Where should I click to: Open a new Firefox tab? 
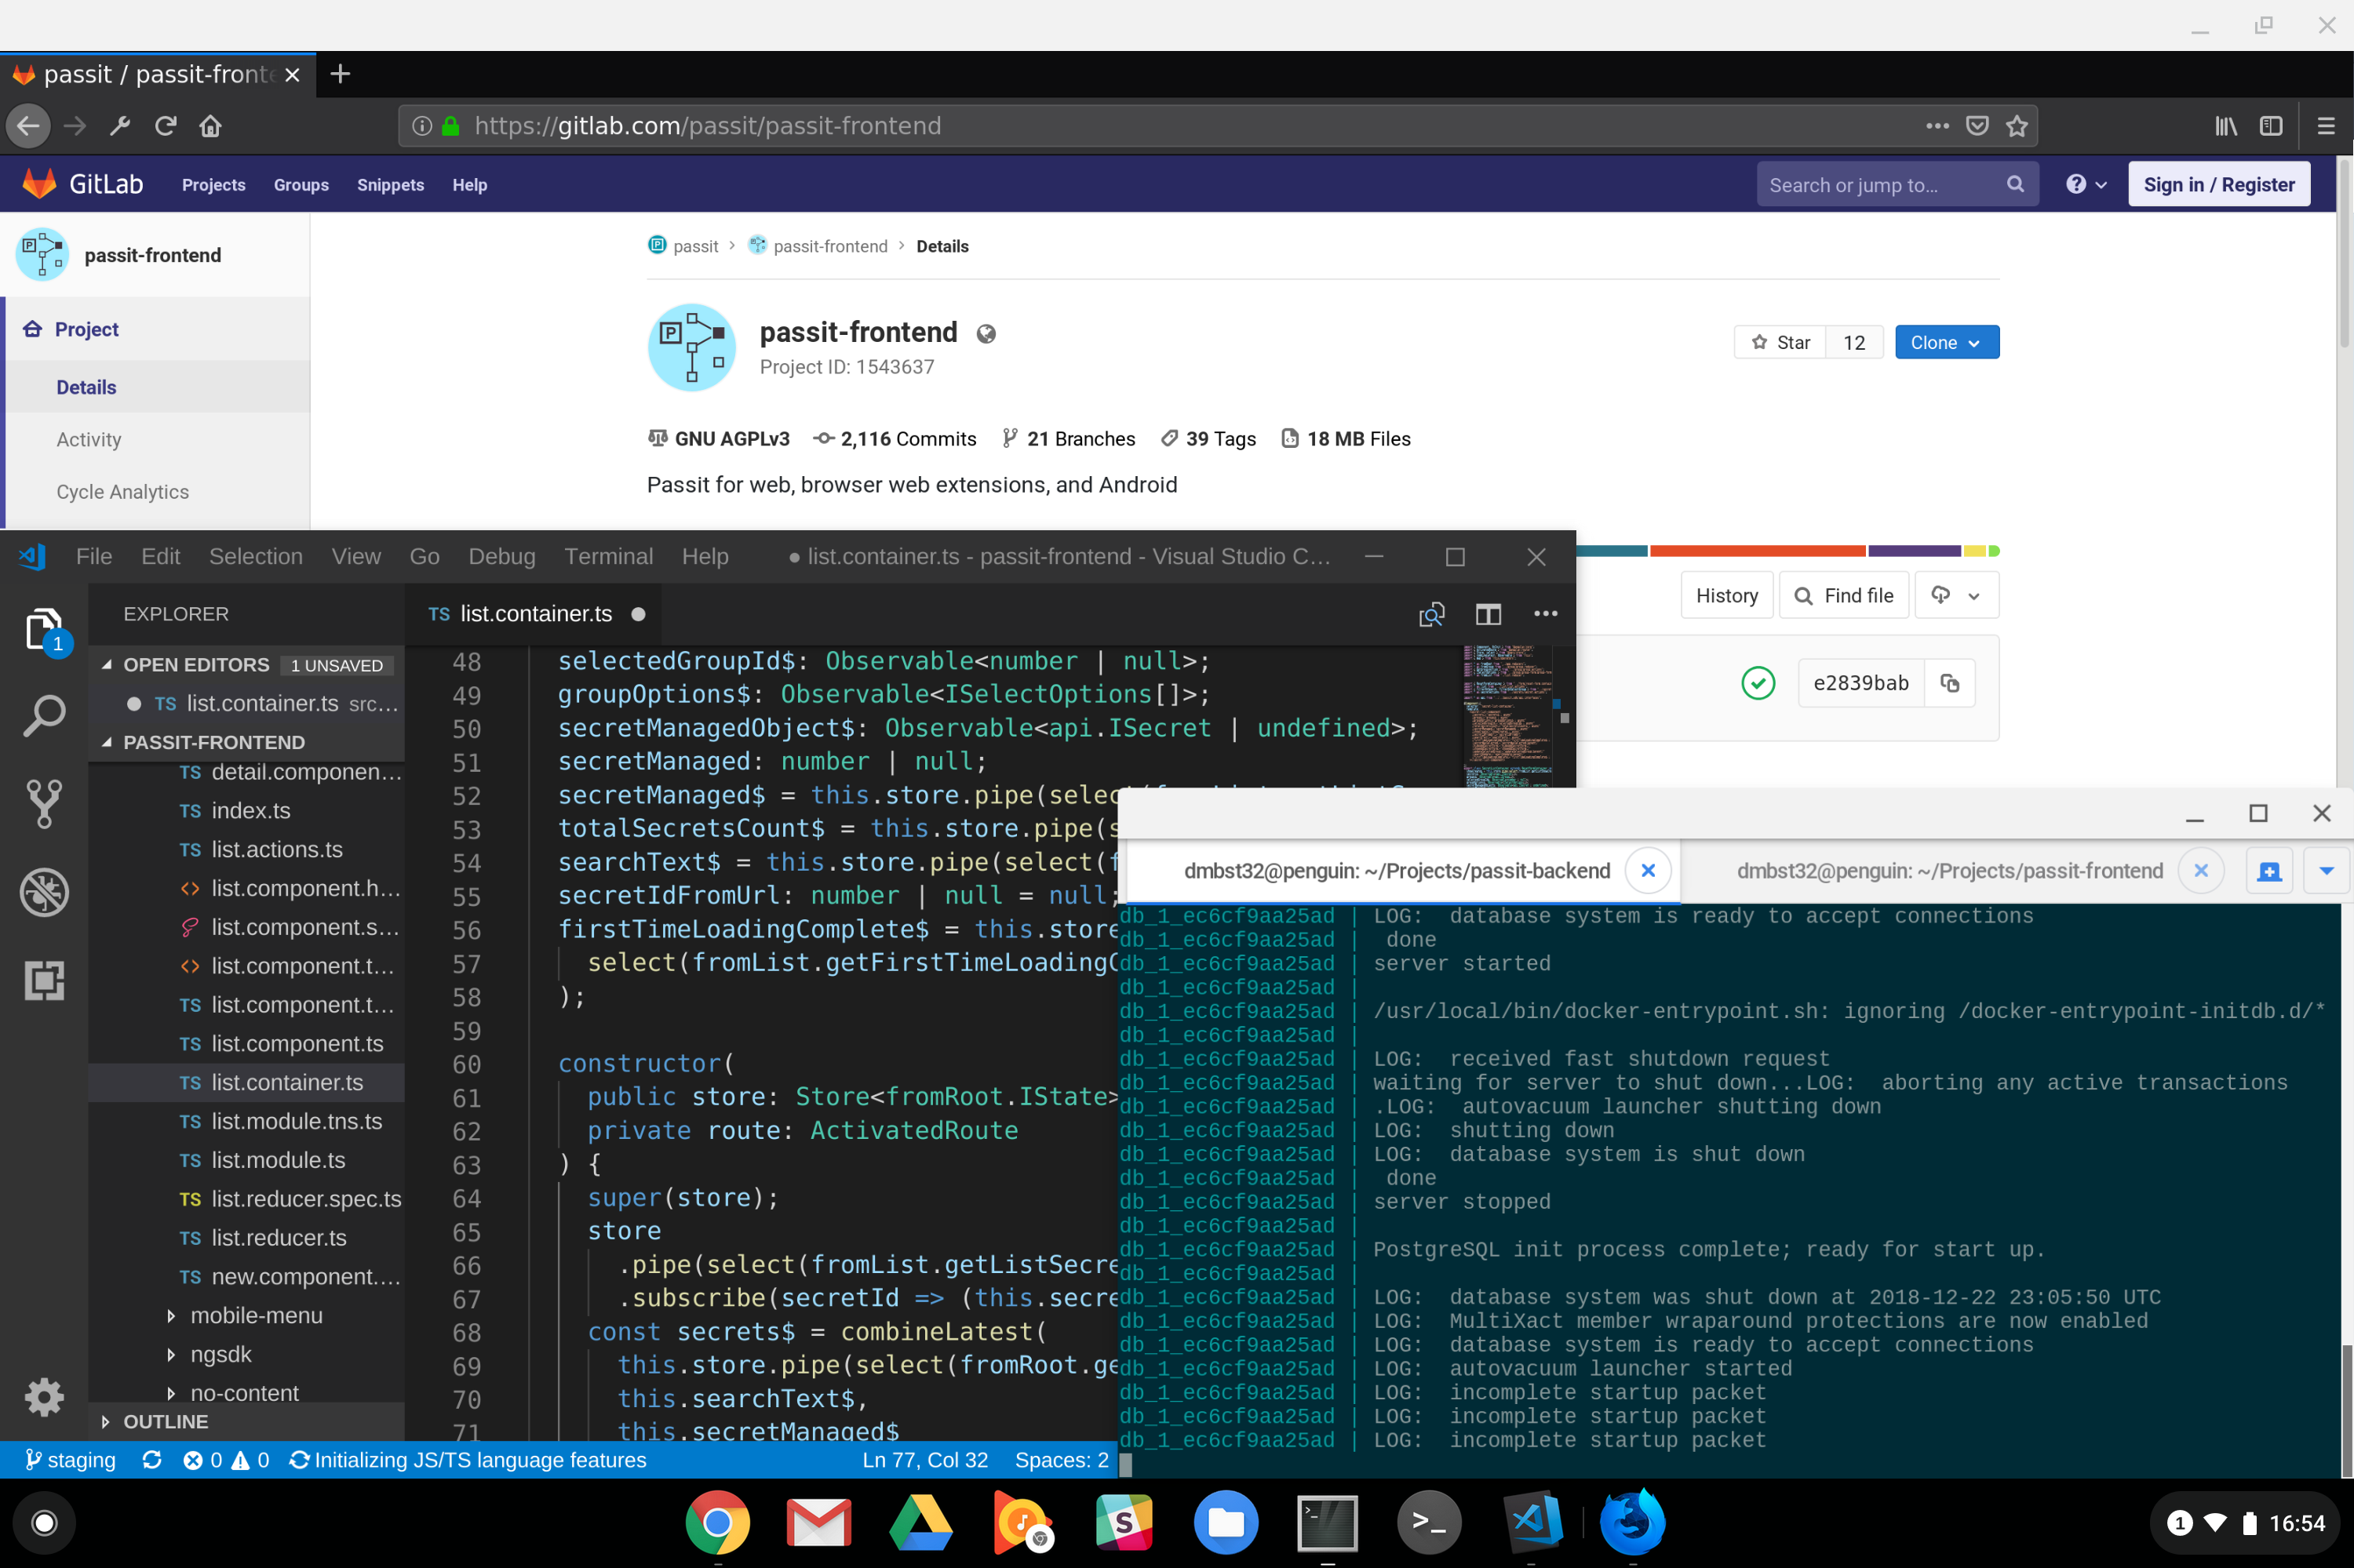pos(340,74)
